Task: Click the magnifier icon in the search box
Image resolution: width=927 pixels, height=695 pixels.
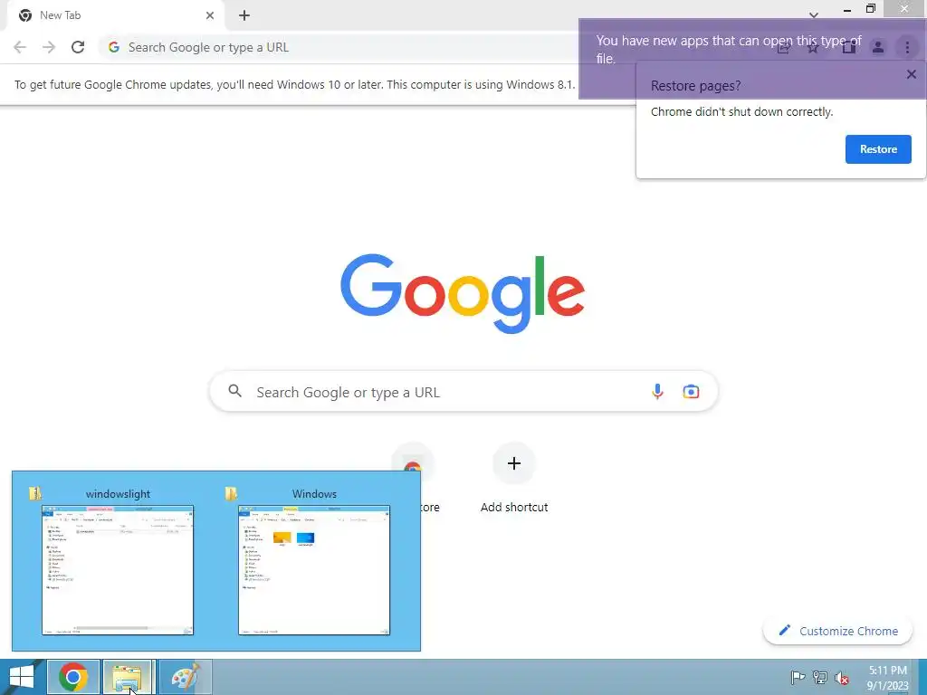Action: [234, 391]
